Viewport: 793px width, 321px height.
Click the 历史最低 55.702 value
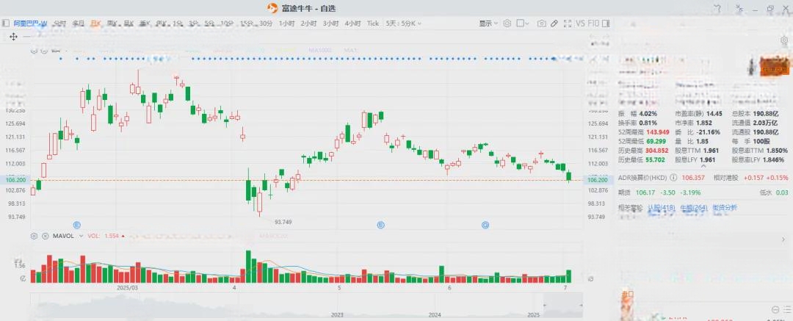[x=656, y=159]
